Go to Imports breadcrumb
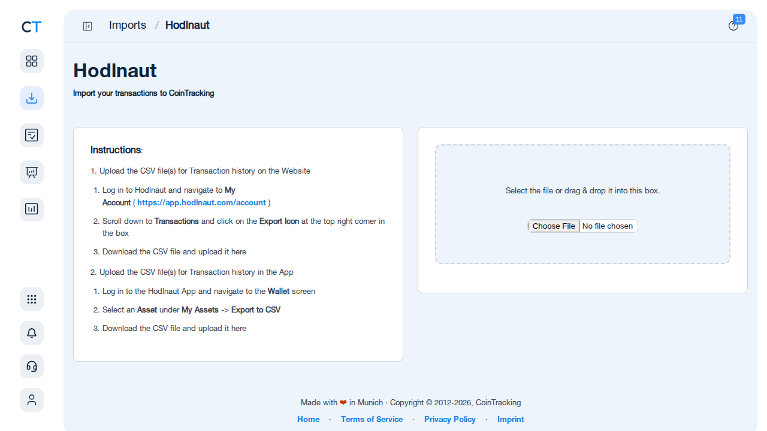Image resolution: width=767 pixels, height=431 pixels. point(128,25)
